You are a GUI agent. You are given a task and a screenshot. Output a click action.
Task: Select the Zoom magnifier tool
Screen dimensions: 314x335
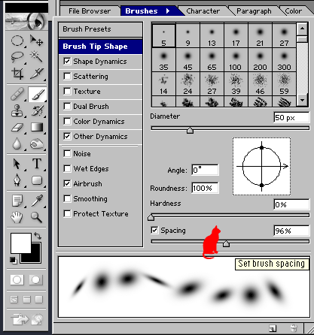pos(37,217)
